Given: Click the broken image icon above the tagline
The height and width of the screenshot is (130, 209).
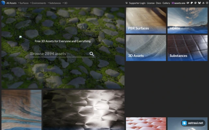Looking at the screenshot, I should [21, 37].
